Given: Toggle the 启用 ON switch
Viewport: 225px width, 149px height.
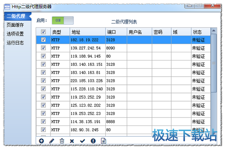Looking at the screenshot, I should click(63, 21).
